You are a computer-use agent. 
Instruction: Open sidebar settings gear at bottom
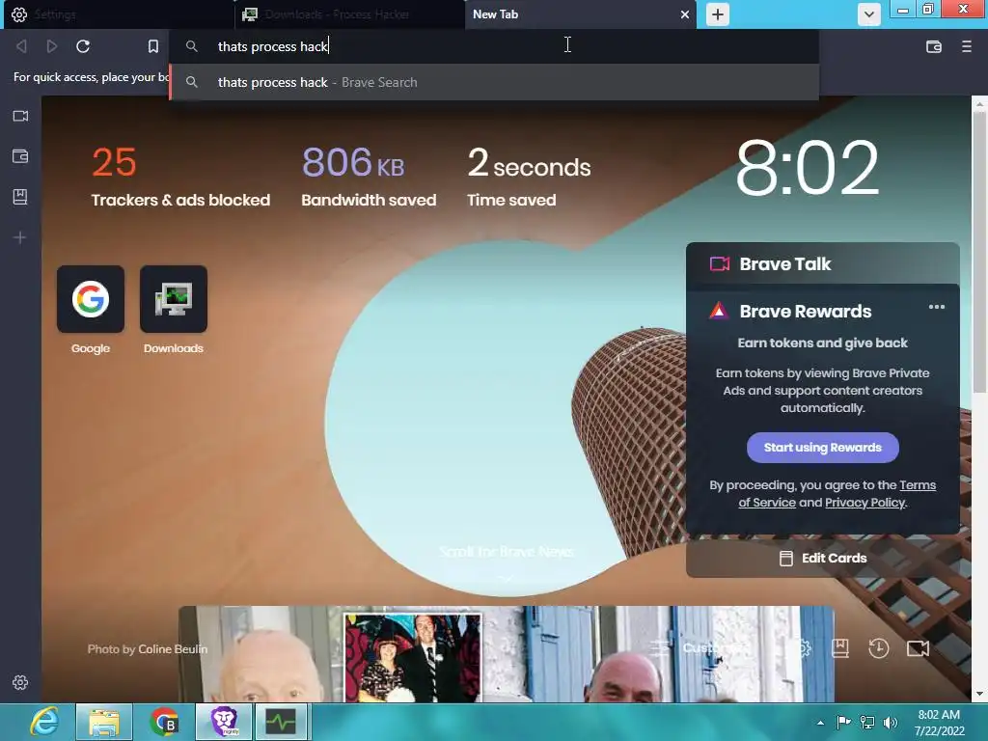pyautogui.click(x=20, y=682)
